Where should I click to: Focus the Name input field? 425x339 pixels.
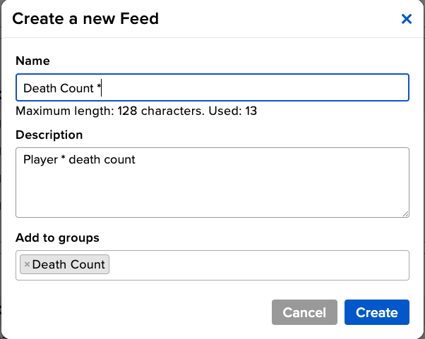click(x=212, y=88)
